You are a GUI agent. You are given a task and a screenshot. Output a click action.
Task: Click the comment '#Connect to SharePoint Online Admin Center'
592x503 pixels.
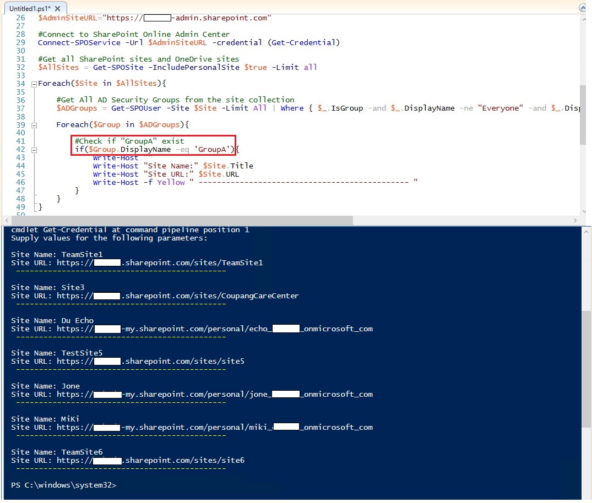[134, 34]
